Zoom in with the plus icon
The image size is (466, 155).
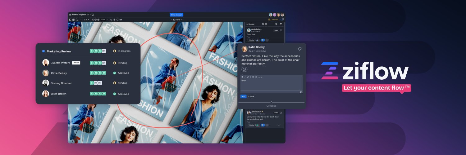(x=98, y=20)
